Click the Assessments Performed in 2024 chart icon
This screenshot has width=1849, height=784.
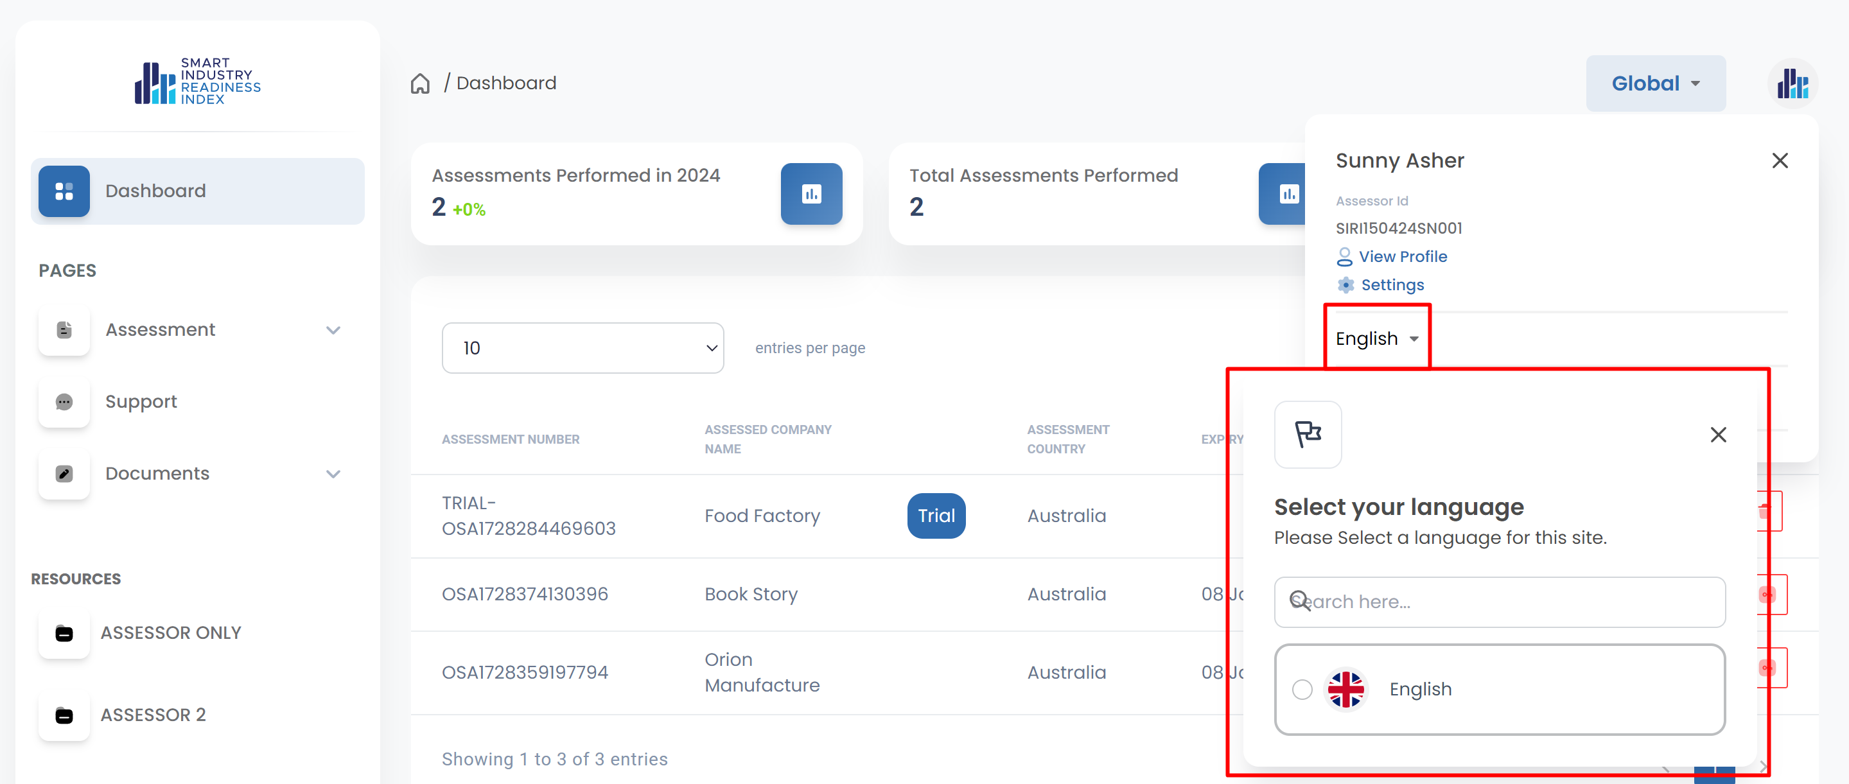811,194
